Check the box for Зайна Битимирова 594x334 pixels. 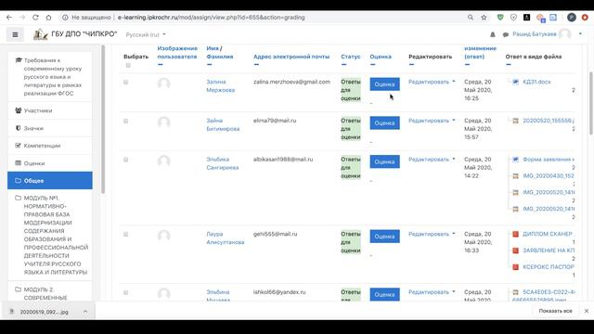pos(126,122)
